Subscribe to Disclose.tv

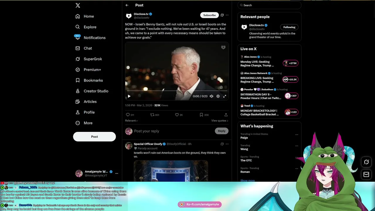point(209,15)
